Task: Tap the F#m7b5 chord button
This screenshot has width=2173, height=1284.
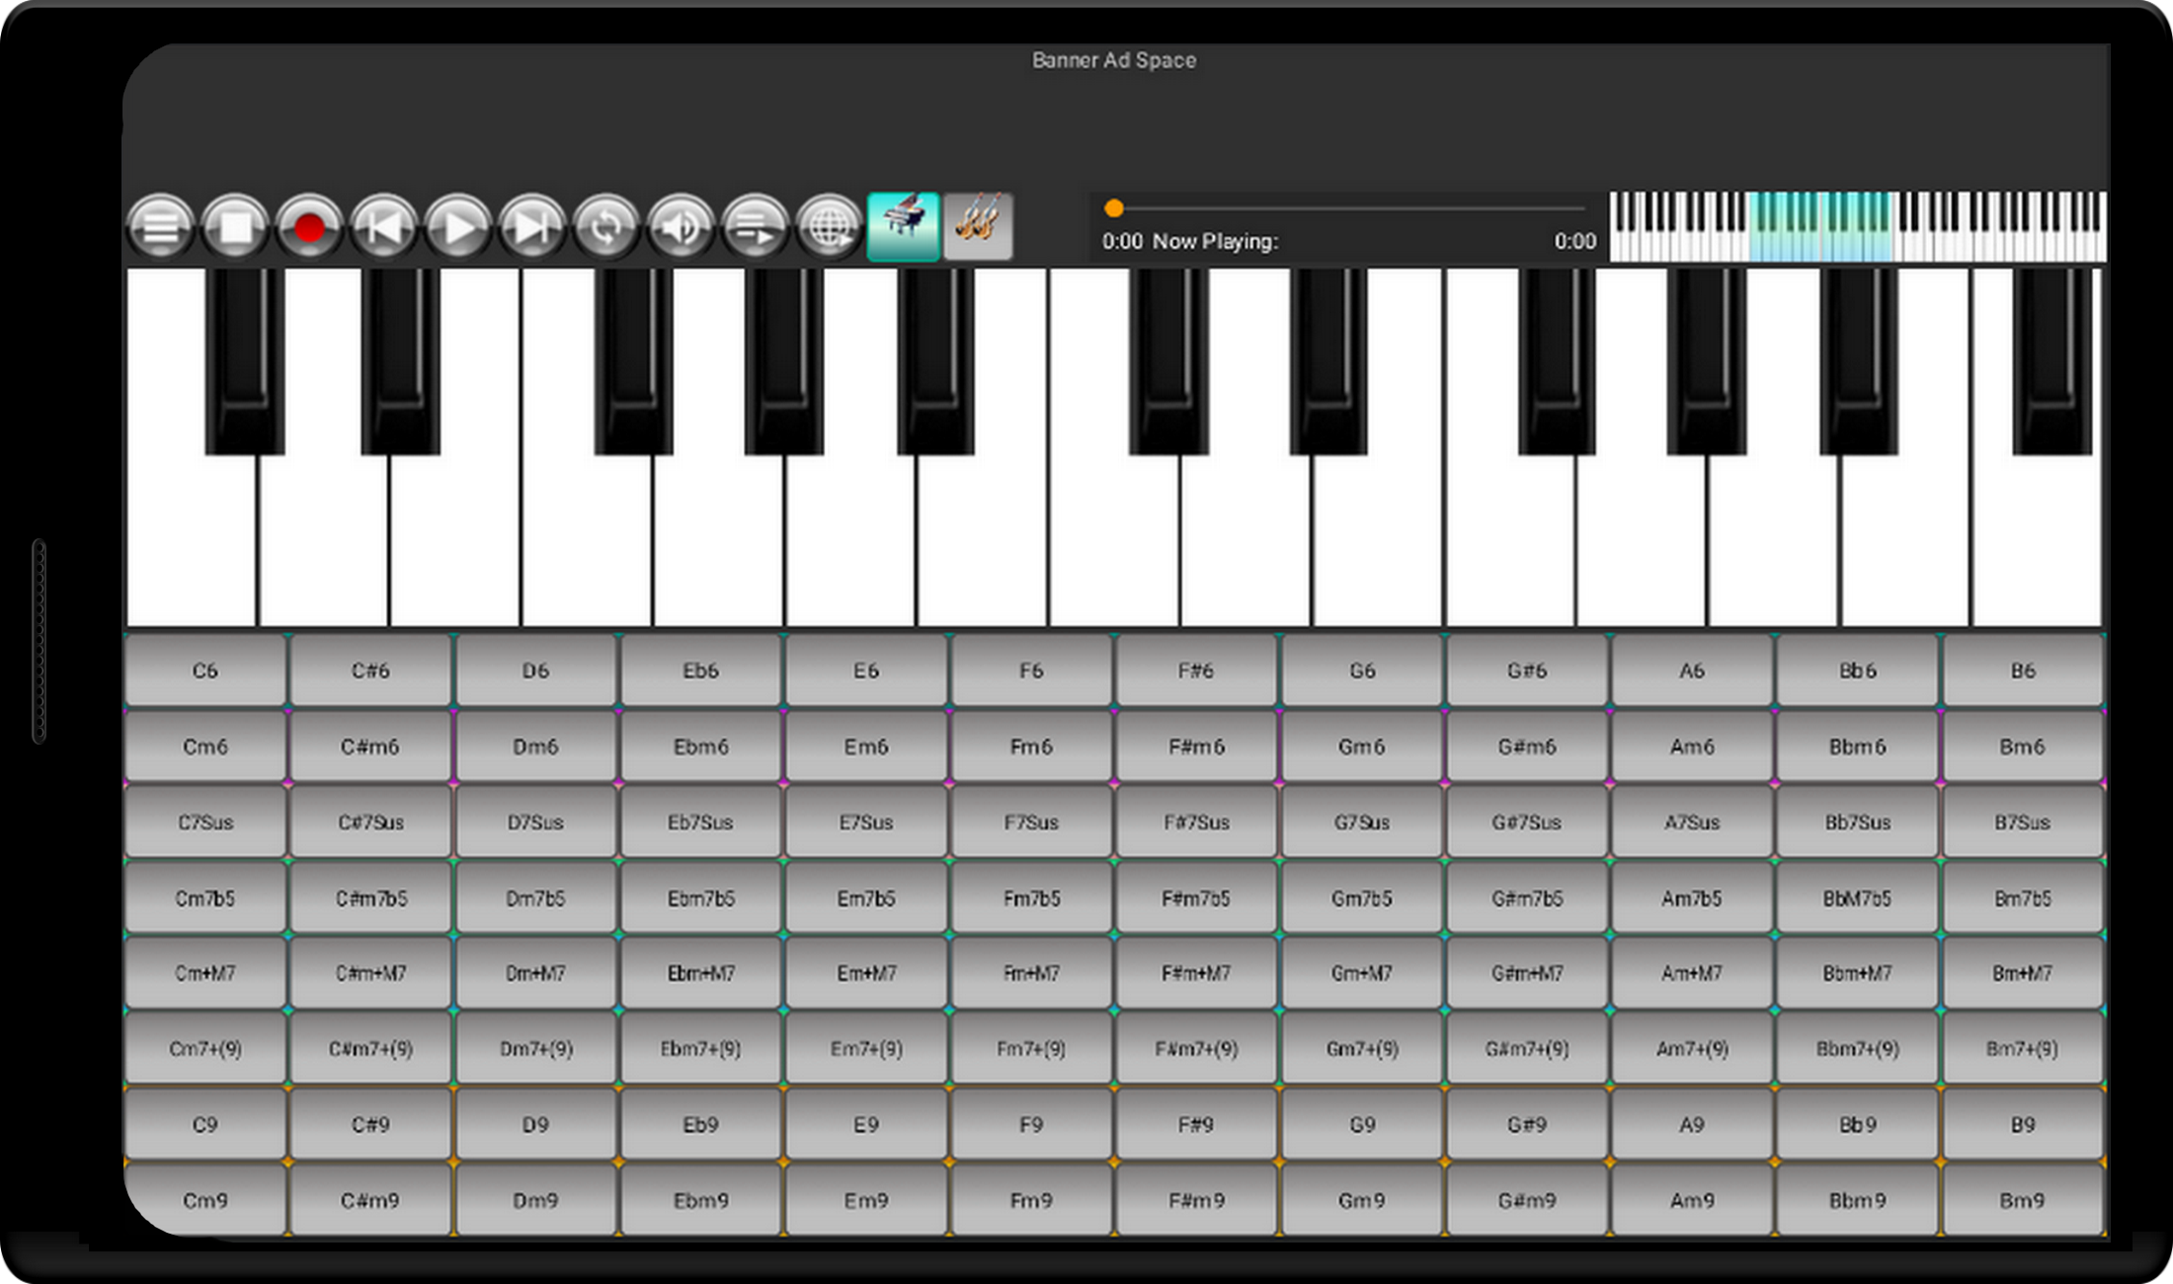Action: tap(1196, 898)
